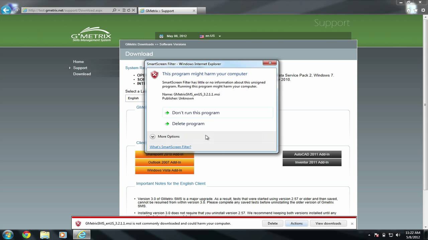Open the address bar autocomplete dropdown arrow
428x240 pixels.
click(119, 10)
